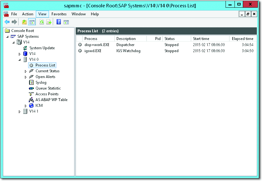Click gray status icon of disp+work.EXE row

pyautogui.click(x=80, y=44)
